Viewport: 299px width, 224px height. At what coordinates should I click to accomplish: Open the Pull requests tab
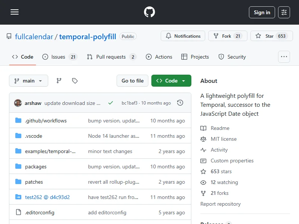[x=111, y=57]
